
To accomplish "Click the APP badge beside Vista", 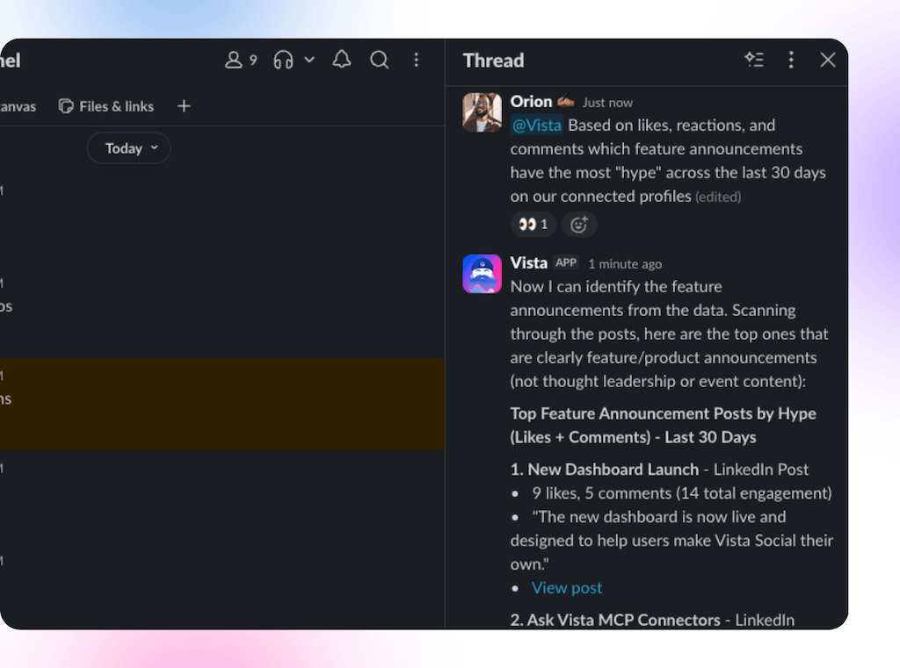I will tap(566, 262).
